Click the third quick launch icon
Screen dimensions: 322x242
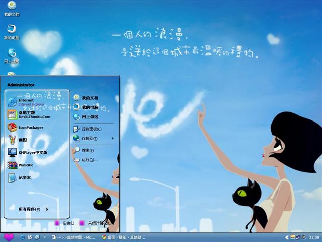click(37, 237)
